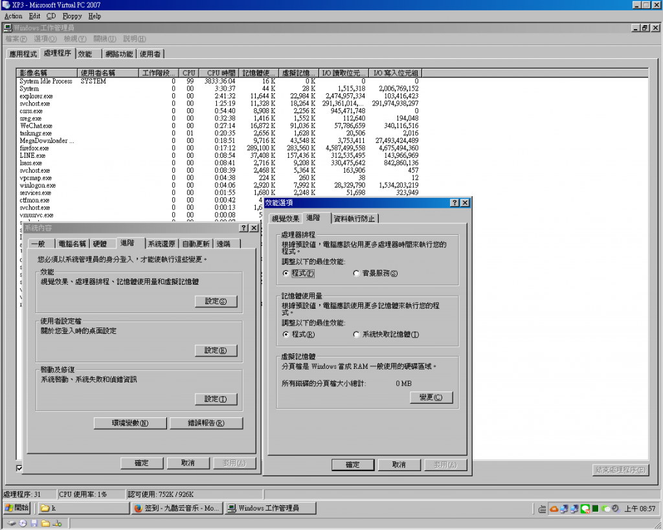Viewport: 663px width, 530px height.
Task: Click the Task Manager title bar icon
Action: pyautogui.click(x=8, y=28)
